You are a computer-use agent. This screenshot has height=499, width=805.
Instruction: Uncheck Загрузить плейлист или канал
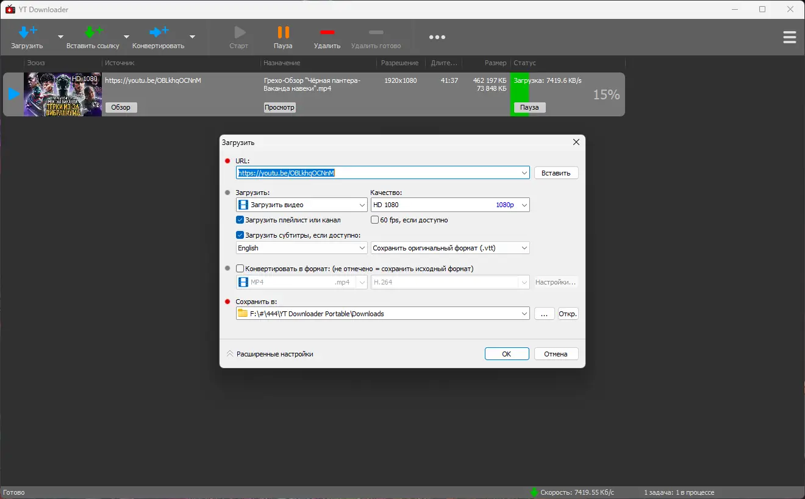pyautogui.click(x=240, y=220)
